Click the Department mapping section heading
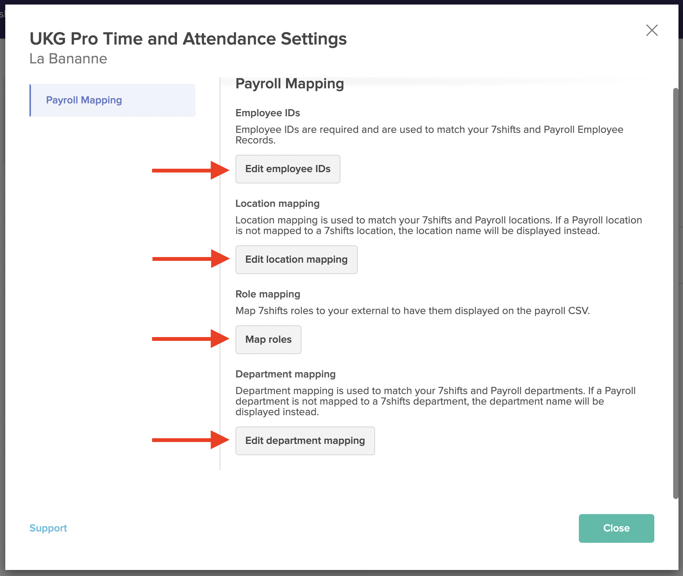This screenshot has width=683, height=576. point(285,374)
